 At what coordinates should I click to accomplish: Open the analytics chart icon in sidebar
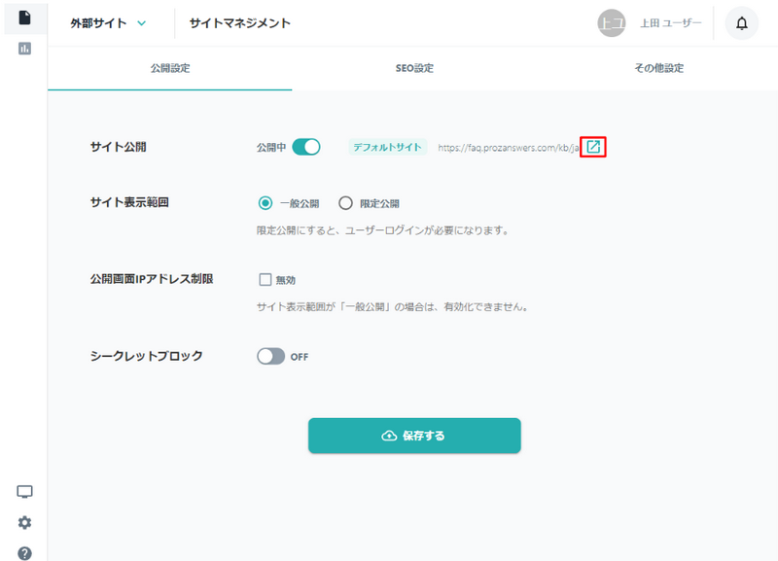coord(25,48)
